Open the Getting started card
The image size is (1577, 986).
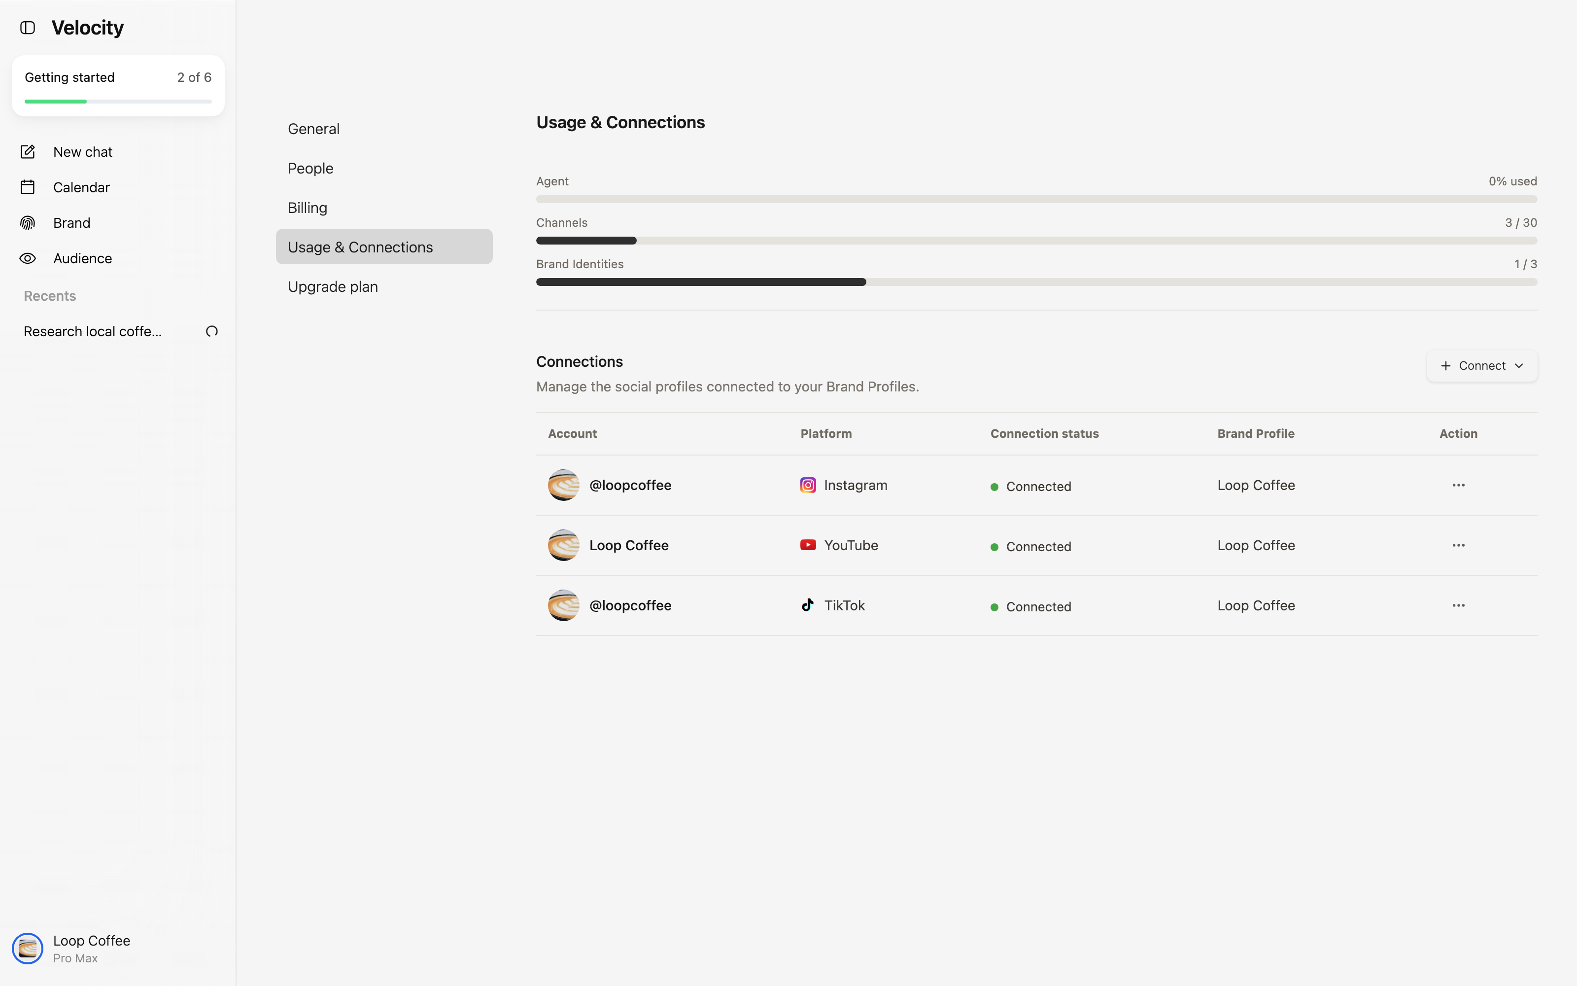pyautogui.click(x=118, y=86)
